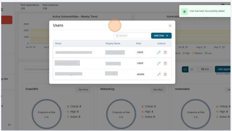Edit the second USER row with pencil icon

click(x=159, y=63)
